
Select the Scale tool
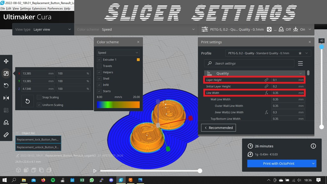coord(6,73)
